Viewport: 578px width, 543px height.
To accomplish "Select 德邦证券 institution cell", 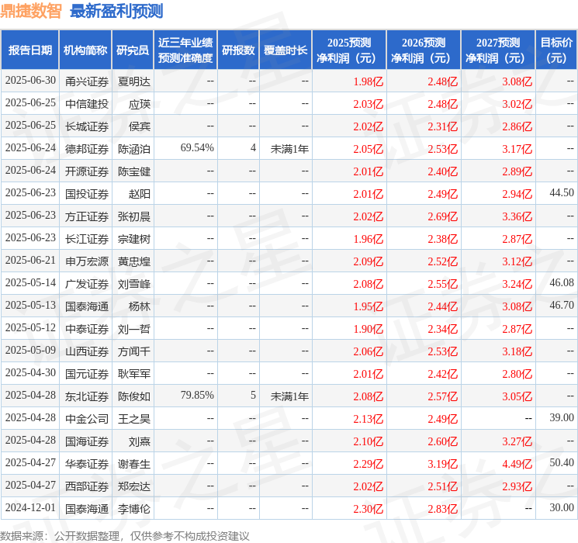I will click(x=87, y=149).
